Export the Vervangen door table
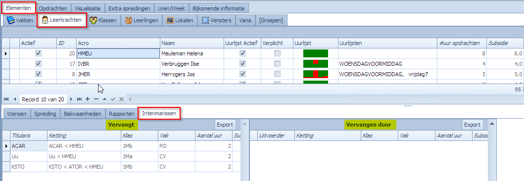Image resolution: width=524 pixels, height=181 pixels. click(473, 125)
